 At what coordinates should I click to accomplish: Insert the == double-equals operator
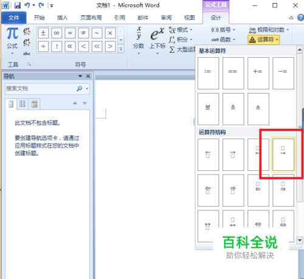point(233,73)
